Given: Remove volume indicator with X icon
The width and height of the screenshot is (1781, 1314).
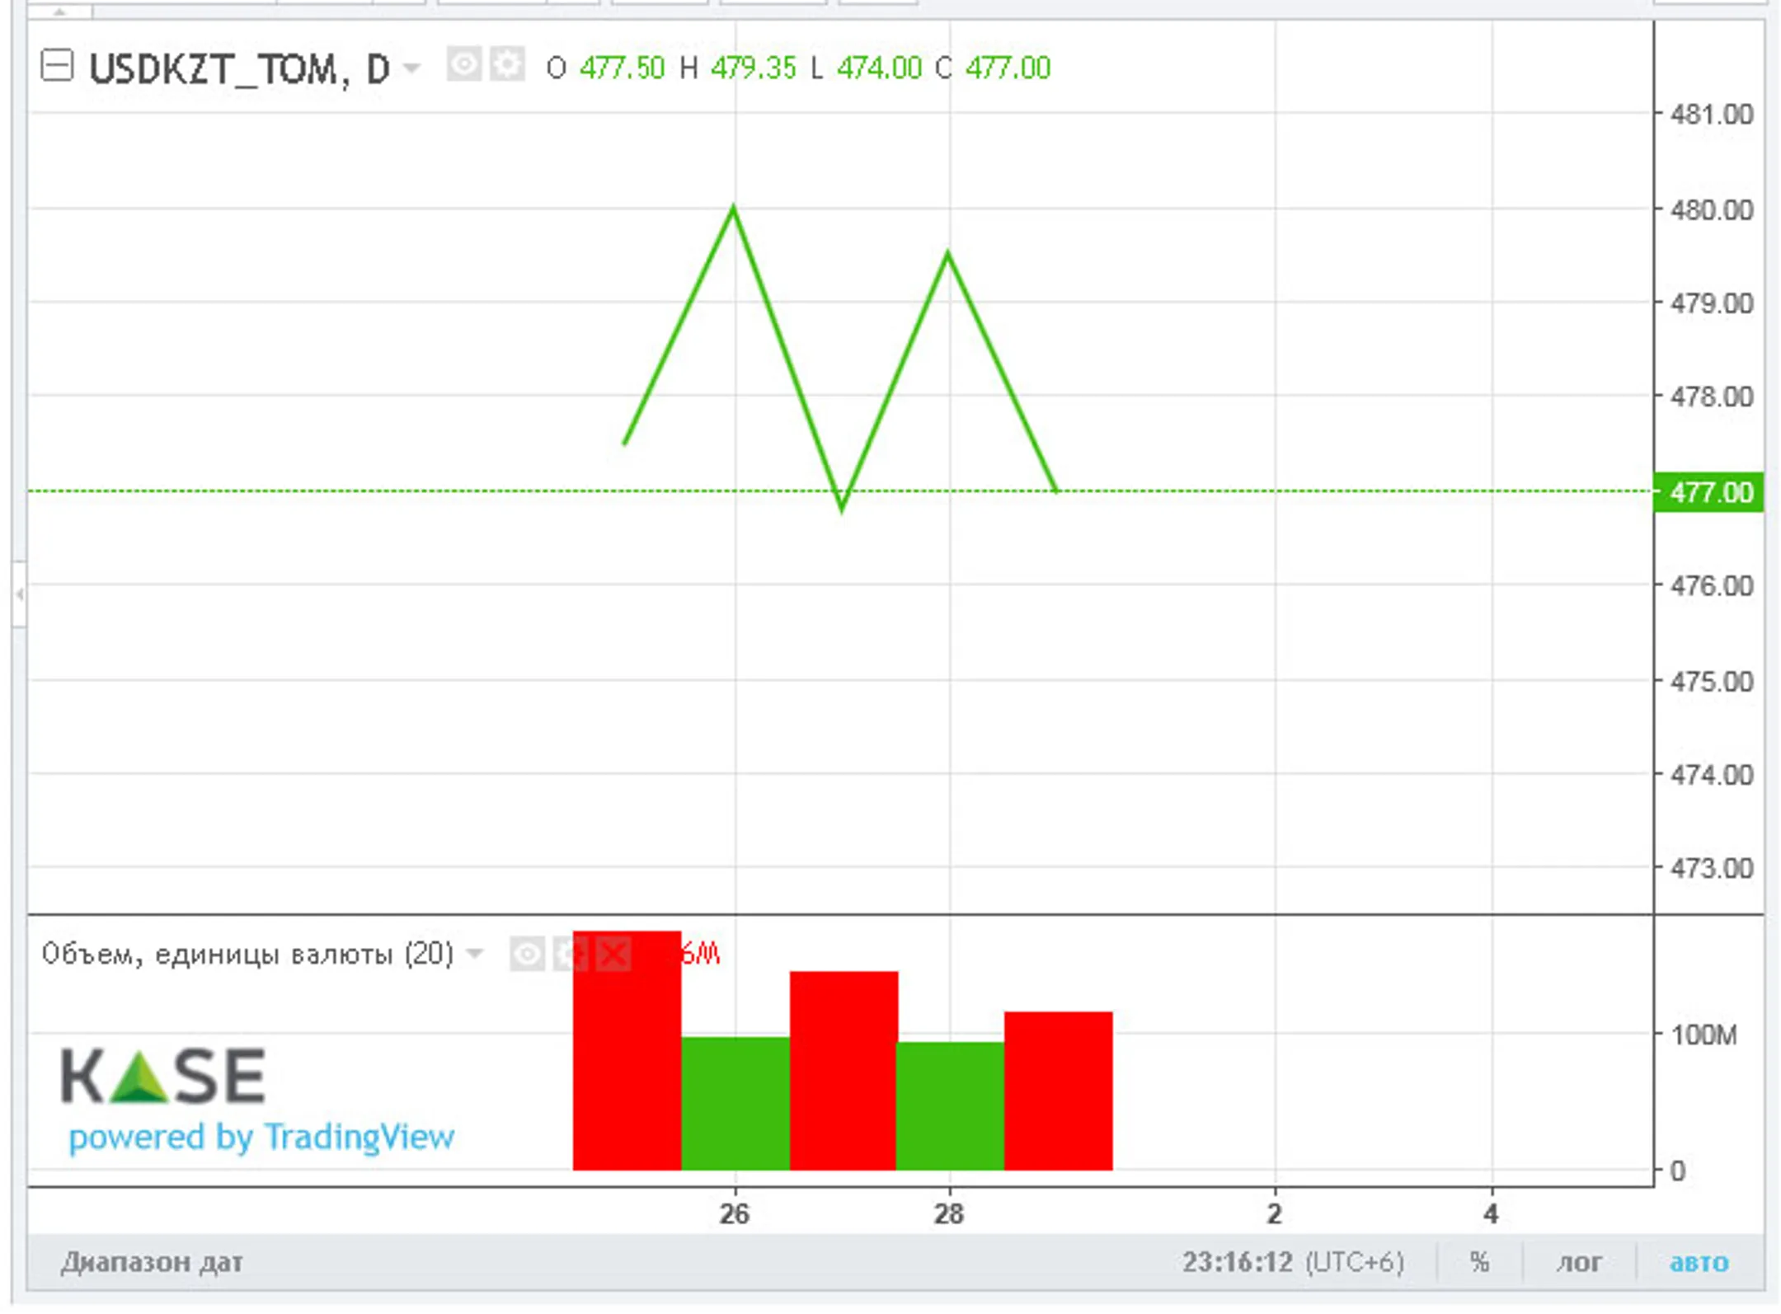Looking at the screenshot, I should 613,955.
